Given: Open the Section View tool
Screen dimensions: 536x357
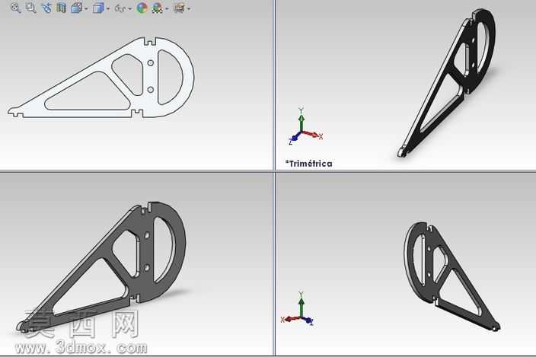Looking at the screenshot, I should point(62,8).
